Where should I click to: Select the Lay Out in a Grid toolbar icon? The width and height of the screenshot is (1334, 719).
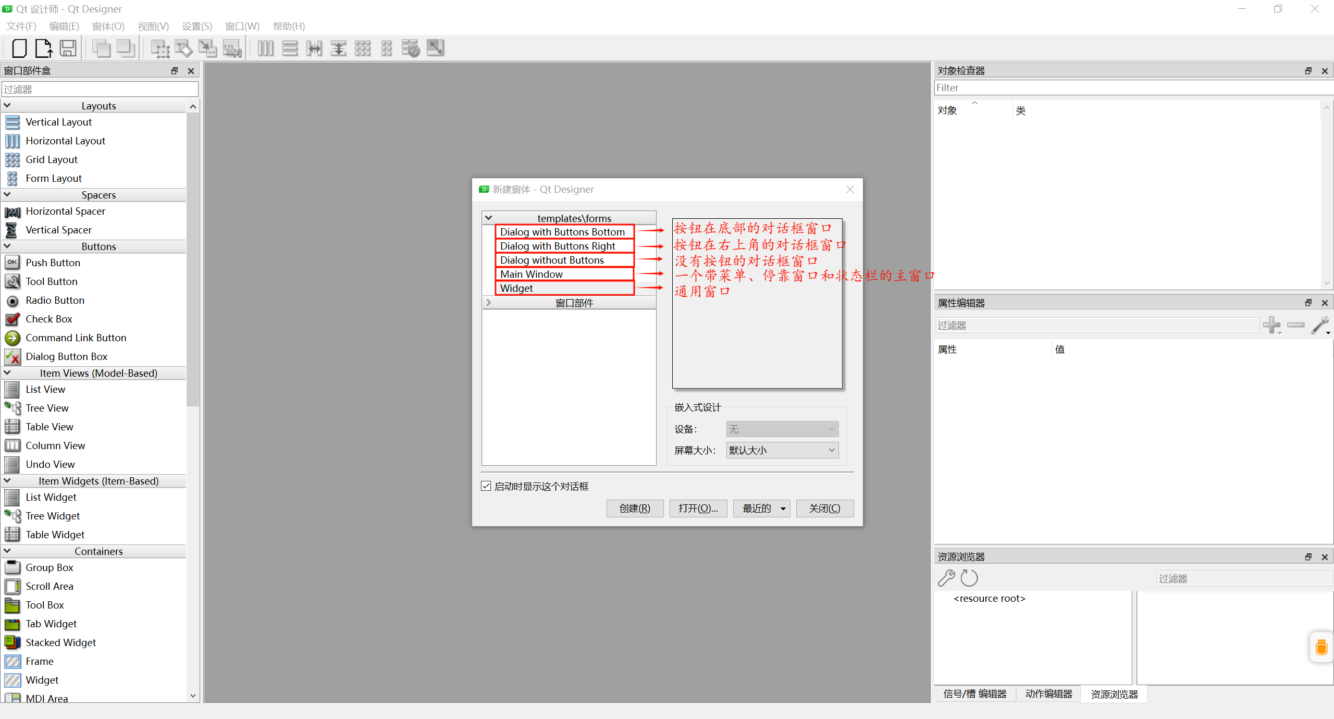[x=362, y=48]
